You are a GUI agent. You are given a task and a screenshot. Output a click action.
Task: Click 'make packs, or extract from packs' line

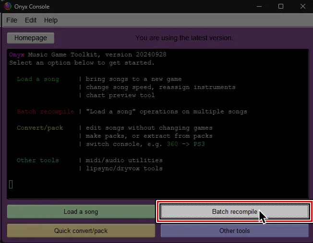pyautogui.click(x=149, y=136)
